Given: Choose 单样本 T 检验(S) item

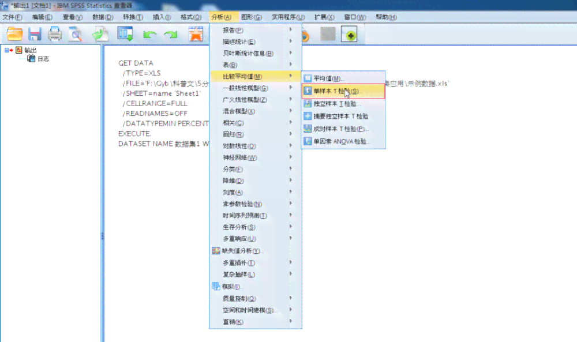Looking at the screenshot, I should [x=343, y=91].
